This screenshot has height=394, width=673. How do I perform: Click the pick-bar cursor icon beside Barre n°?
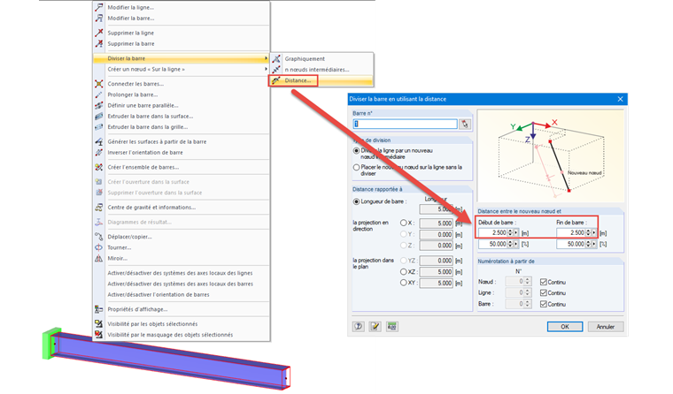[x=465, y=125]
